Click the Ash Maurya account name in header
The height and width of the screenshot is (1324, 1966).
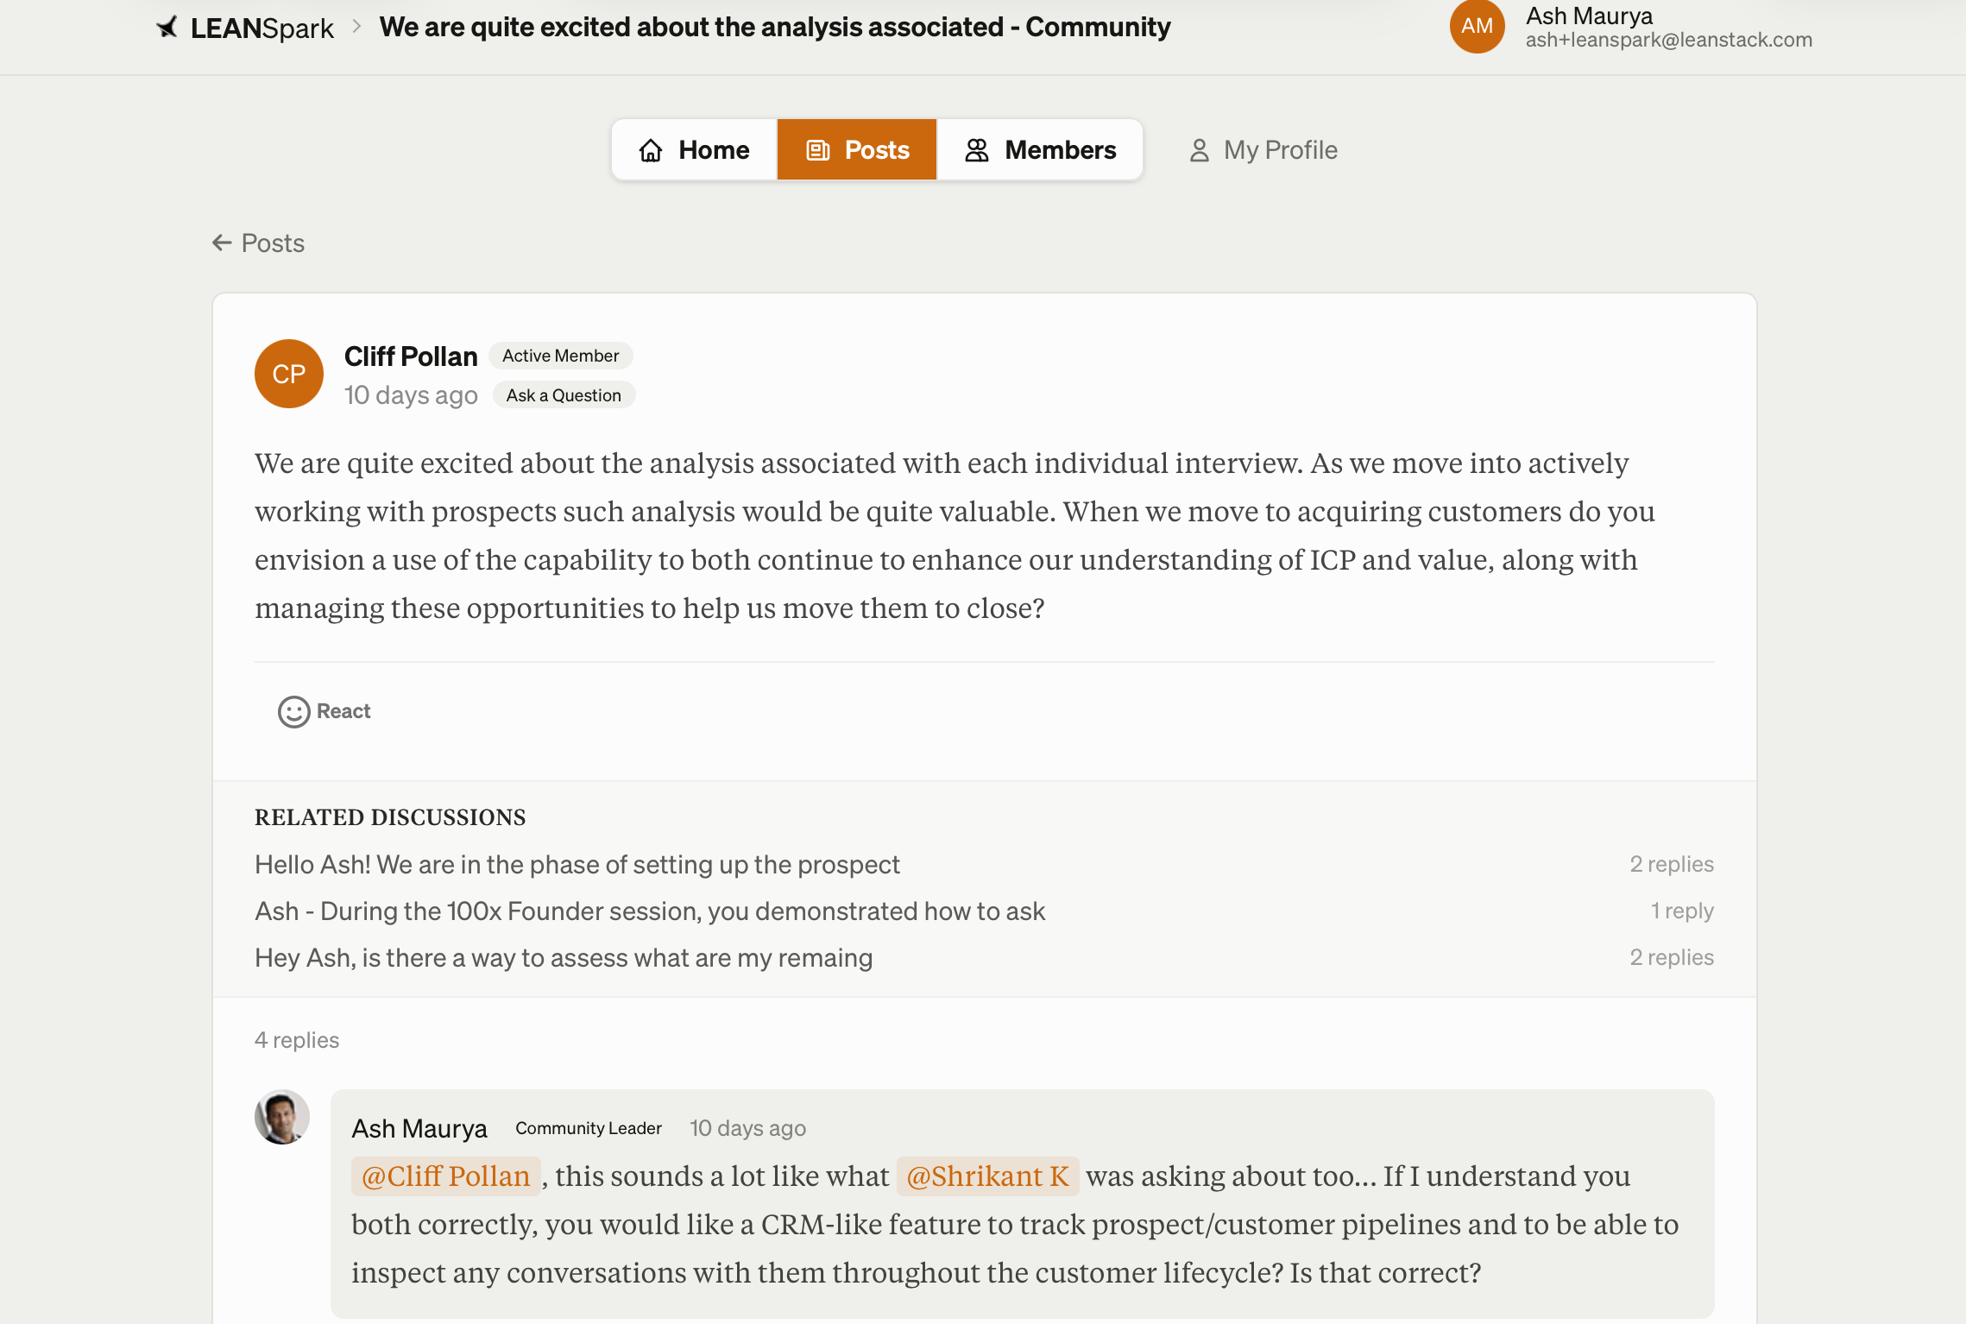1589,16
